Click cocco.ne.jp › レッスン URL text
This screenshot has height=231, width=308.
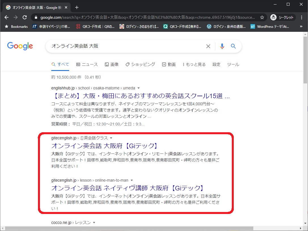click(x=71, y=222)
